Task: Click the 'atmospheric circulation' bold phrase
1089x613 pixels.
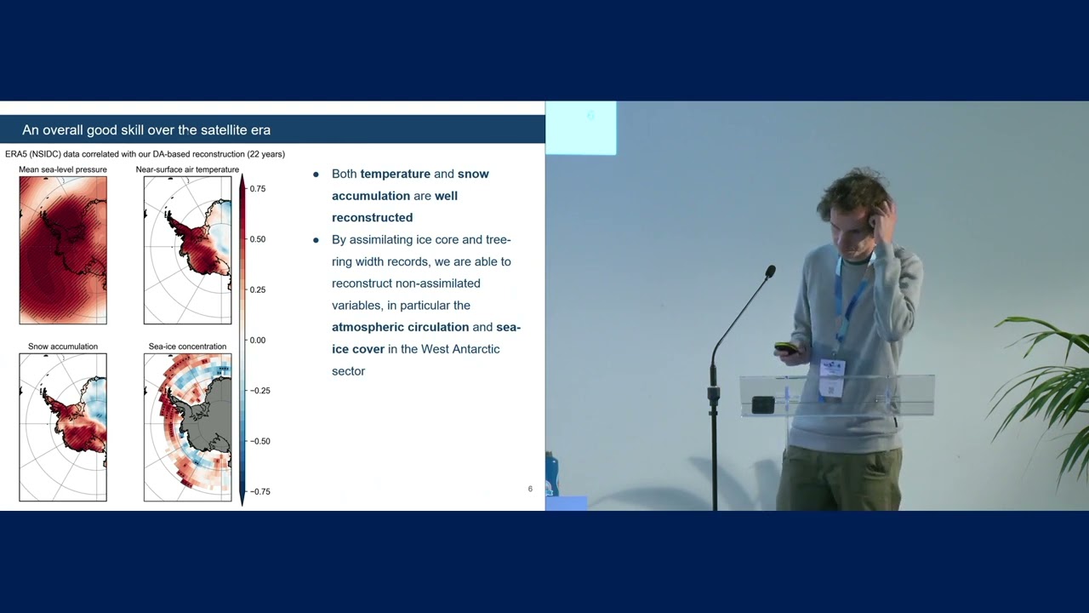Action: (400, 327)
